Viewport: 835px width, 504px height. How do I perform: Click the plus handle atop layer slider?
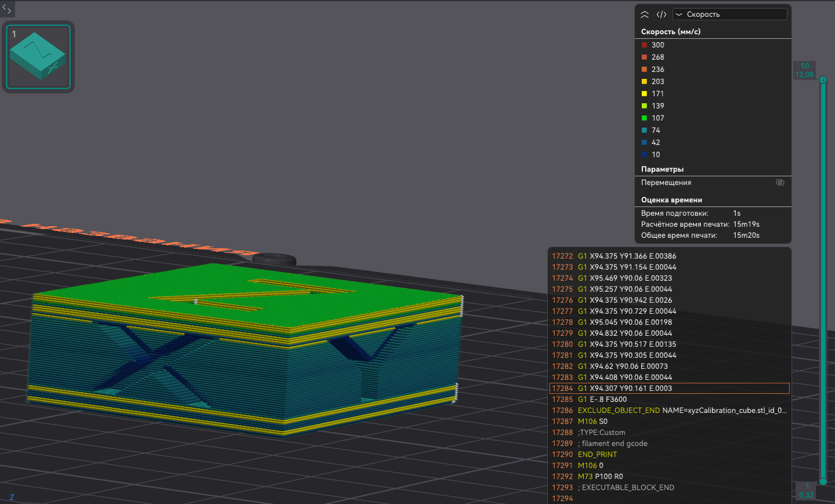(x=823, y=80)
